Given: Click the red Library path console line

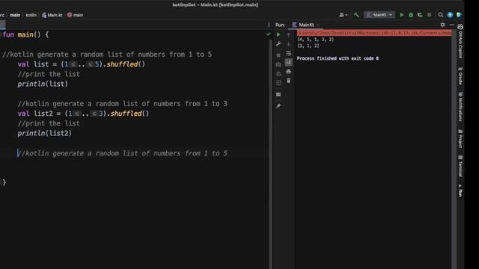Looking at the screenshot, I should (374, 33).
